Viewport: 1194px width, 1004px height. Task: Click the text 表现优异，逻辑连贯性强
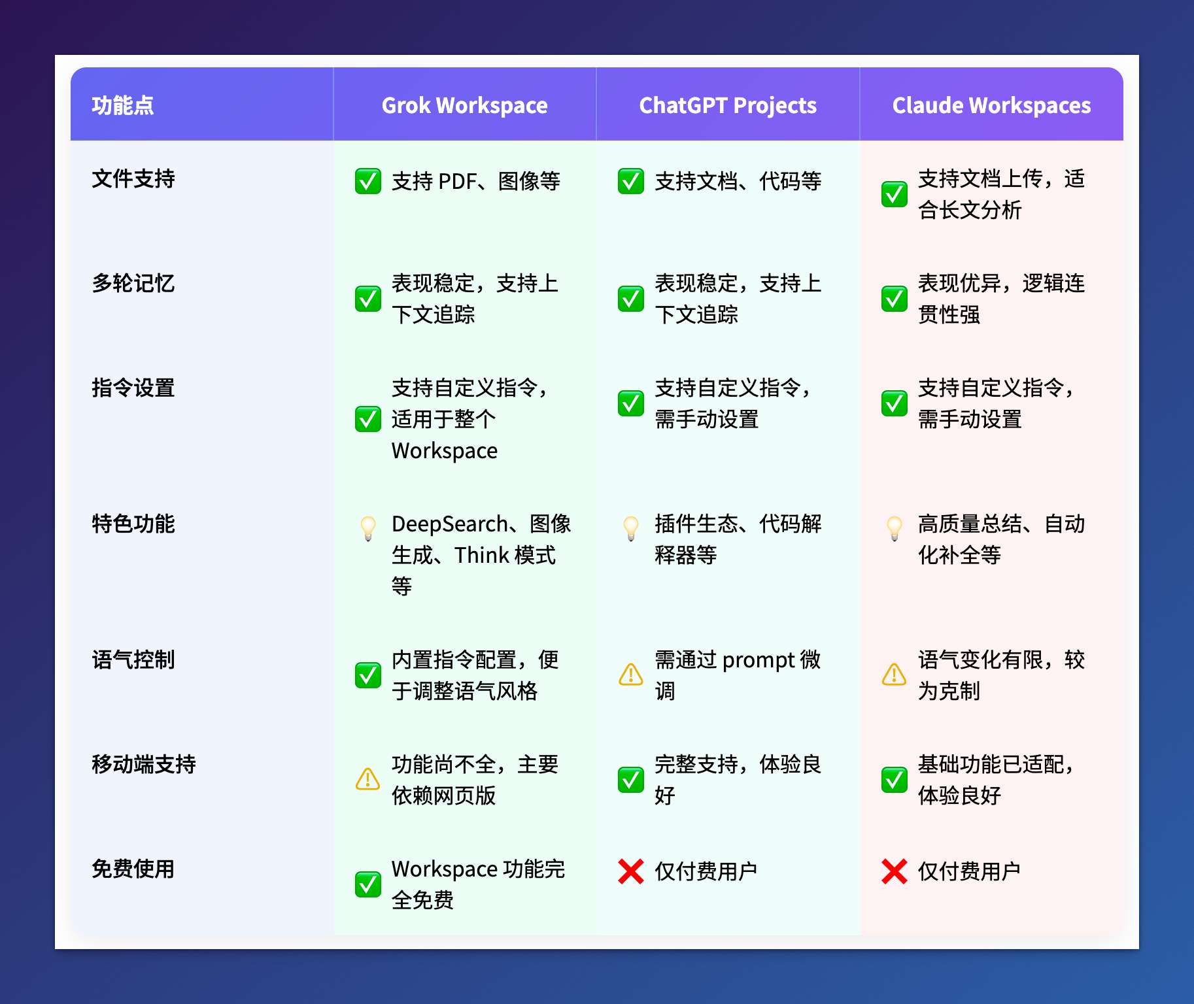pyautogui.click(x=1001, y=299)
